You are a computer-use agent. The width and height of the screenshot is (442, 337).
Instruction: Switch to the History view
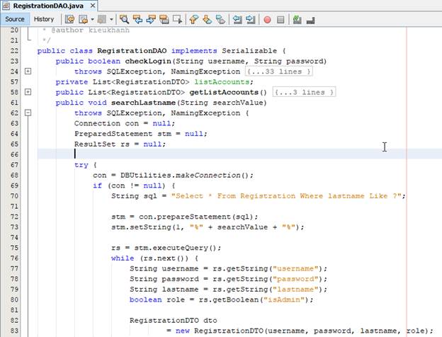click(x=44, y=19)
